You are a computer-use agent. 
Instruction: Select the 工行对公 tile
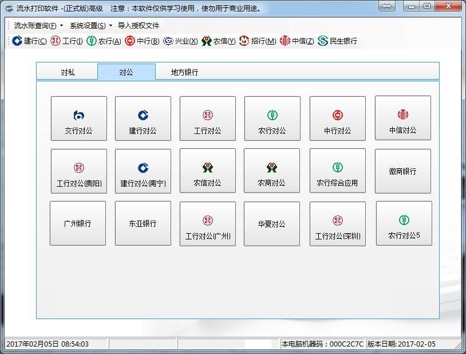(x=208, y=119)
